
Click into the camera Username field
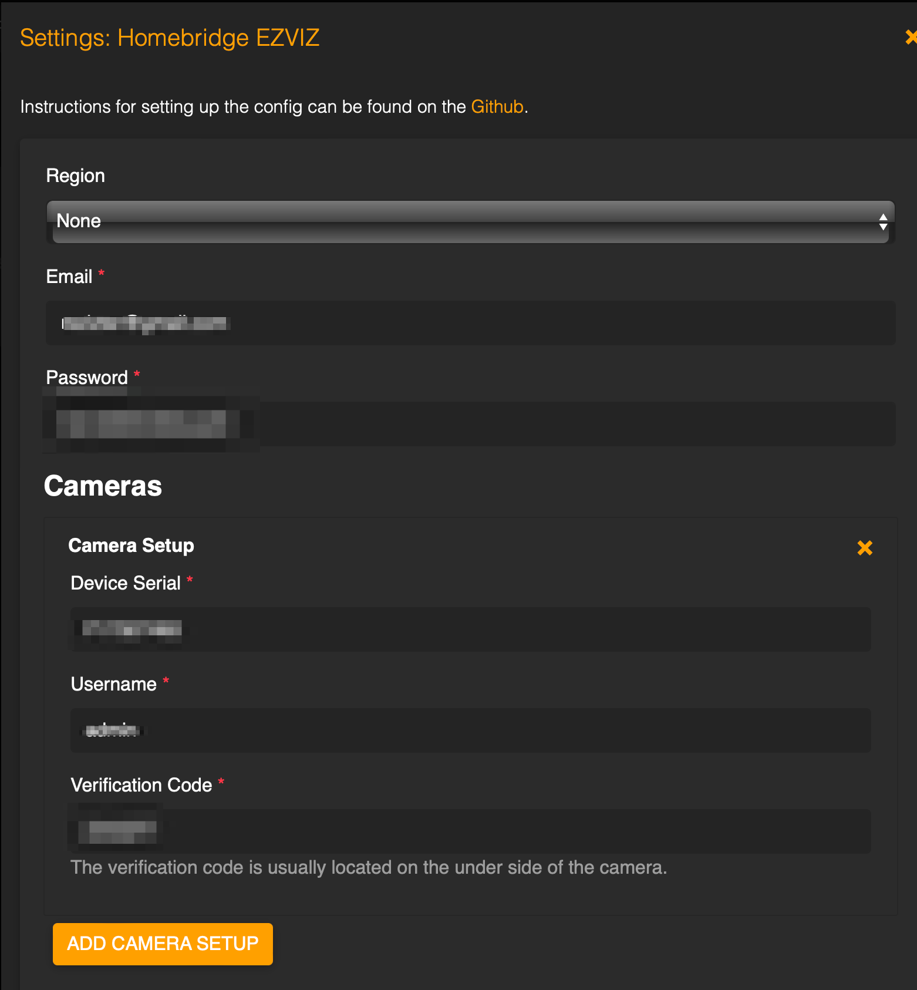pos(470,730)
